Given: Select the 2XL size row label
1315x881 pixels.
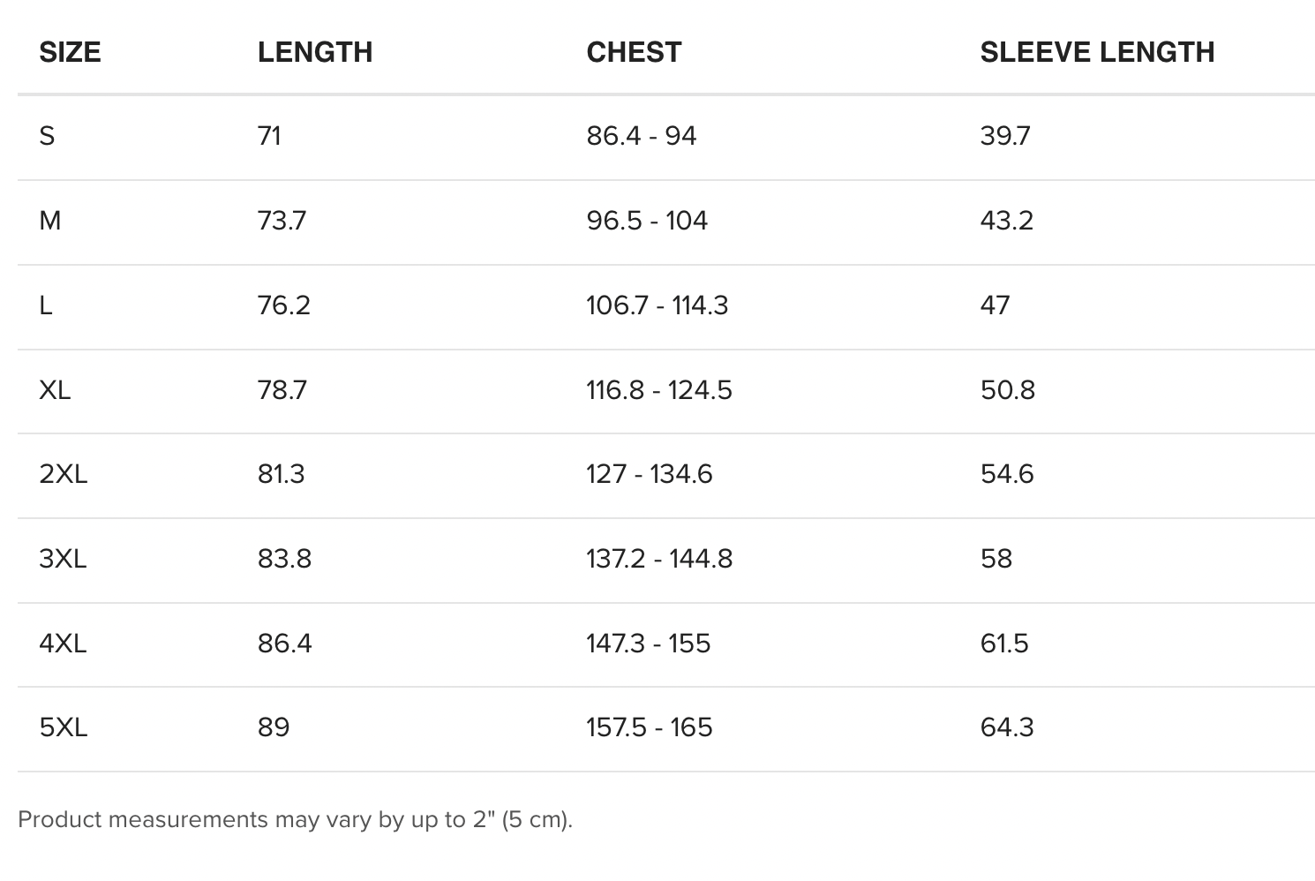Looking at the screenshot, I should click(x=63, y=474).
